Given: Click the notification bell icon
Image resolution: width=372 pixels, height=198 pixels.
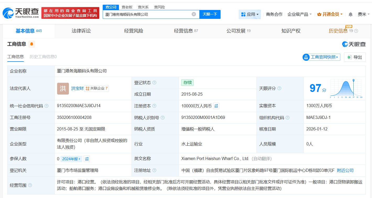Looking at the screenshot, I should coord(351,14).
